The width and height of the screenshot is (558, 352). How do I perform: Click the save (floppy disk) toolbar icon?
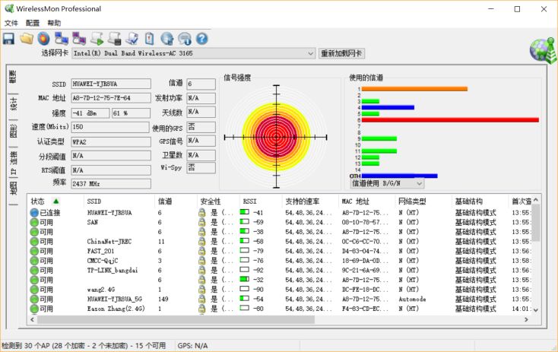click(8, 39)
